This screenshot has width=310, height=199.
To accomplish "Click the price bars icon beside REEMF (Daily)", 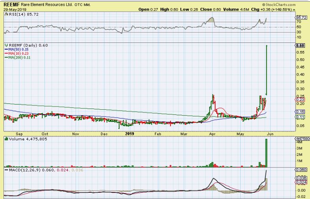I will pyautogui.click(x=6, y=45).
